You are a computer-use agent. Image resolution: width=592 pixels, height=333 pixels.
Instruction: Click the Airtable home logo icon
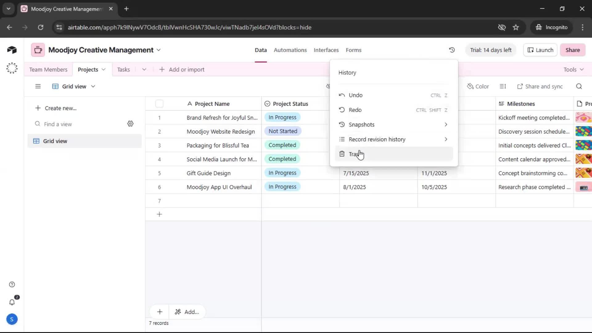(12, 50)
